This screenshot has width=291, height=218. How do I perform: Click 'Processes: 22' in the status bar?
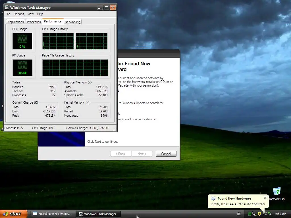click(14, 128)
